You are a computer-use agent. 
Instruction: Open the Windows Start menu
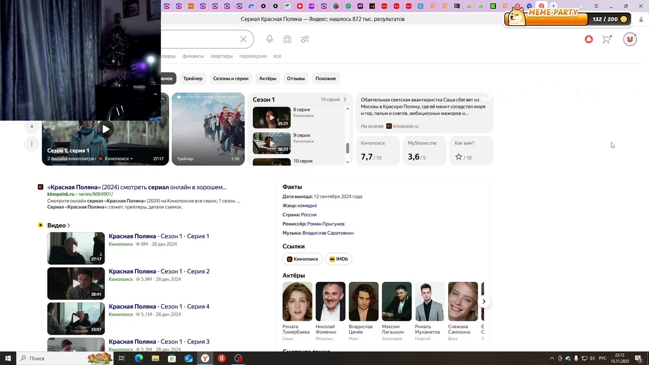pyautogui.click(x=8, y=358)
